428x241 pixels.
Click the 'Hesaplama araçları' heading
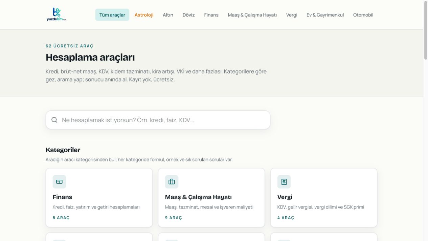point(90,58)
